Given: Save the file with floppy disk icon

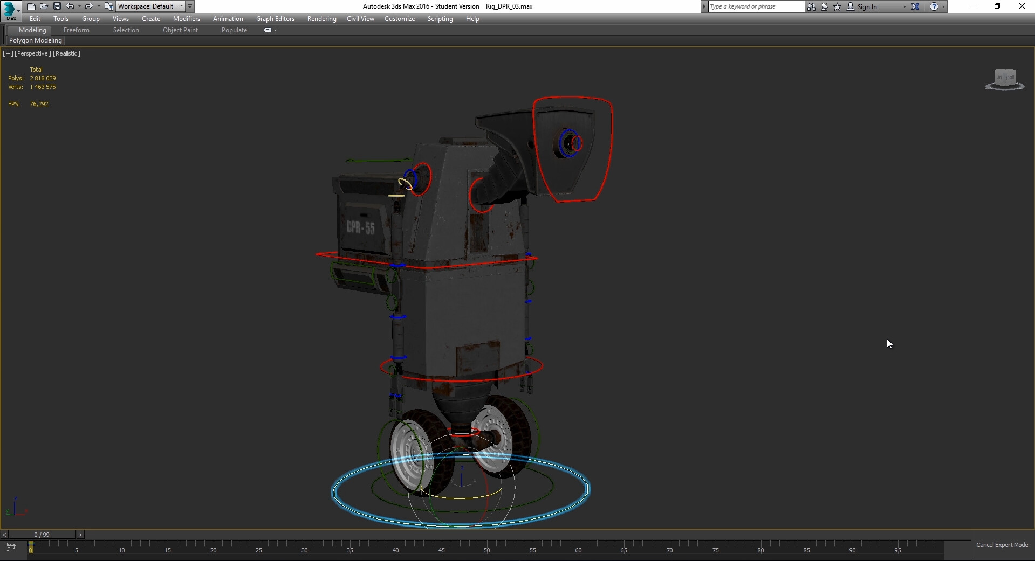Looking at the screenshot, I should 57,6.
